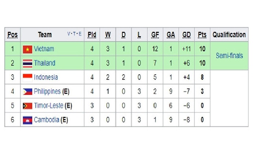
Task: Follow the Semi-finals qualification link
Action: 229,56
